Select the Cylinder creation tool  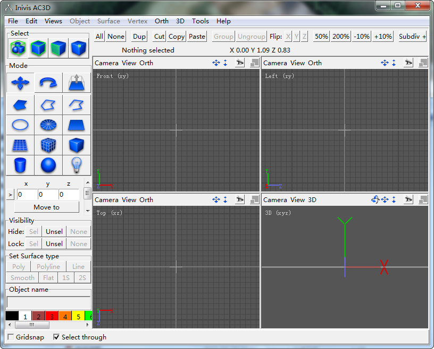pyautogui.click(x=20, y=165)
